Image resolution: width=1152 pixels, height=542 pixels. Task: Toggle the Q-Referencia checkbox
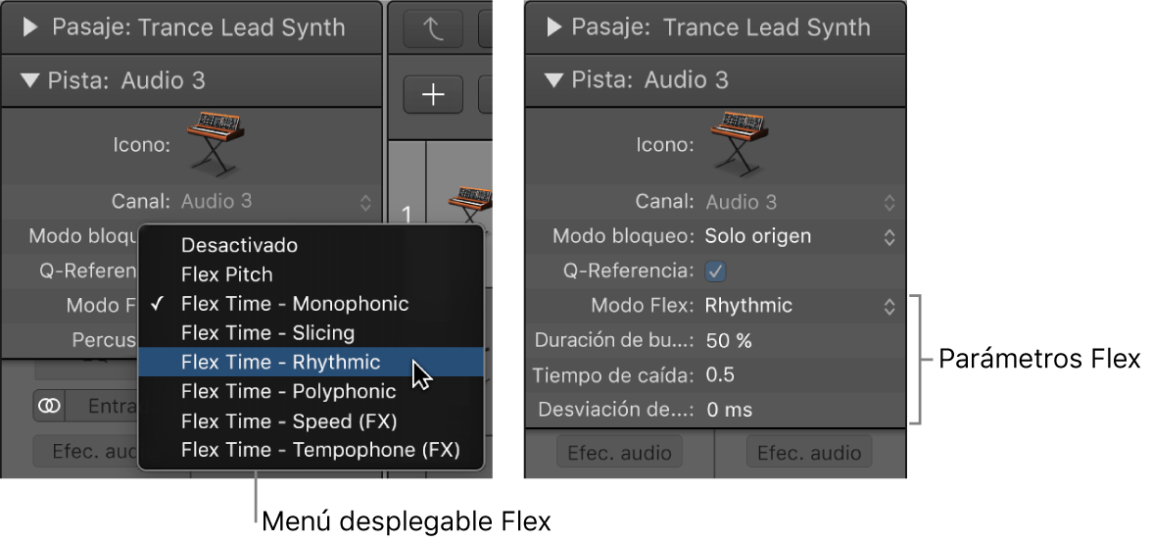click(715, 271)
